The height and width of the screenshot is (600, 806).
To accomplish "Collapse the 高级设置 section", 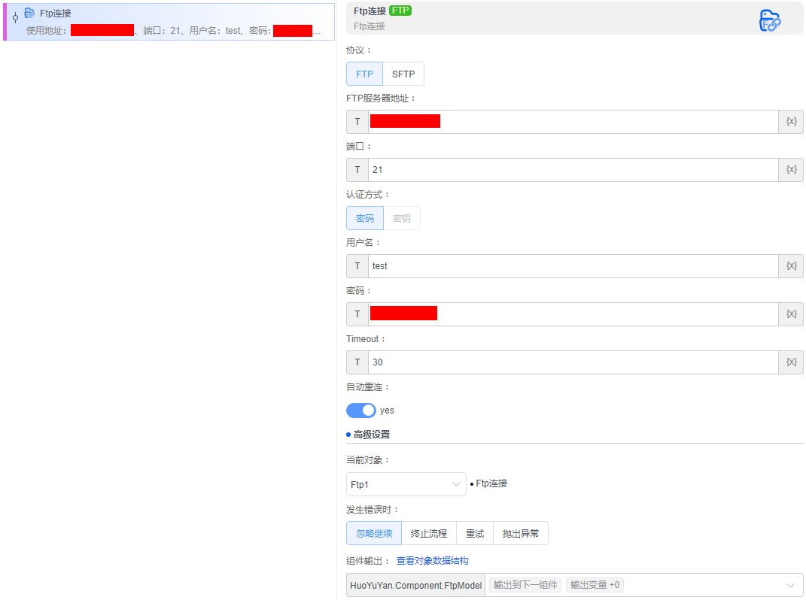I will [x=371, y=435].
